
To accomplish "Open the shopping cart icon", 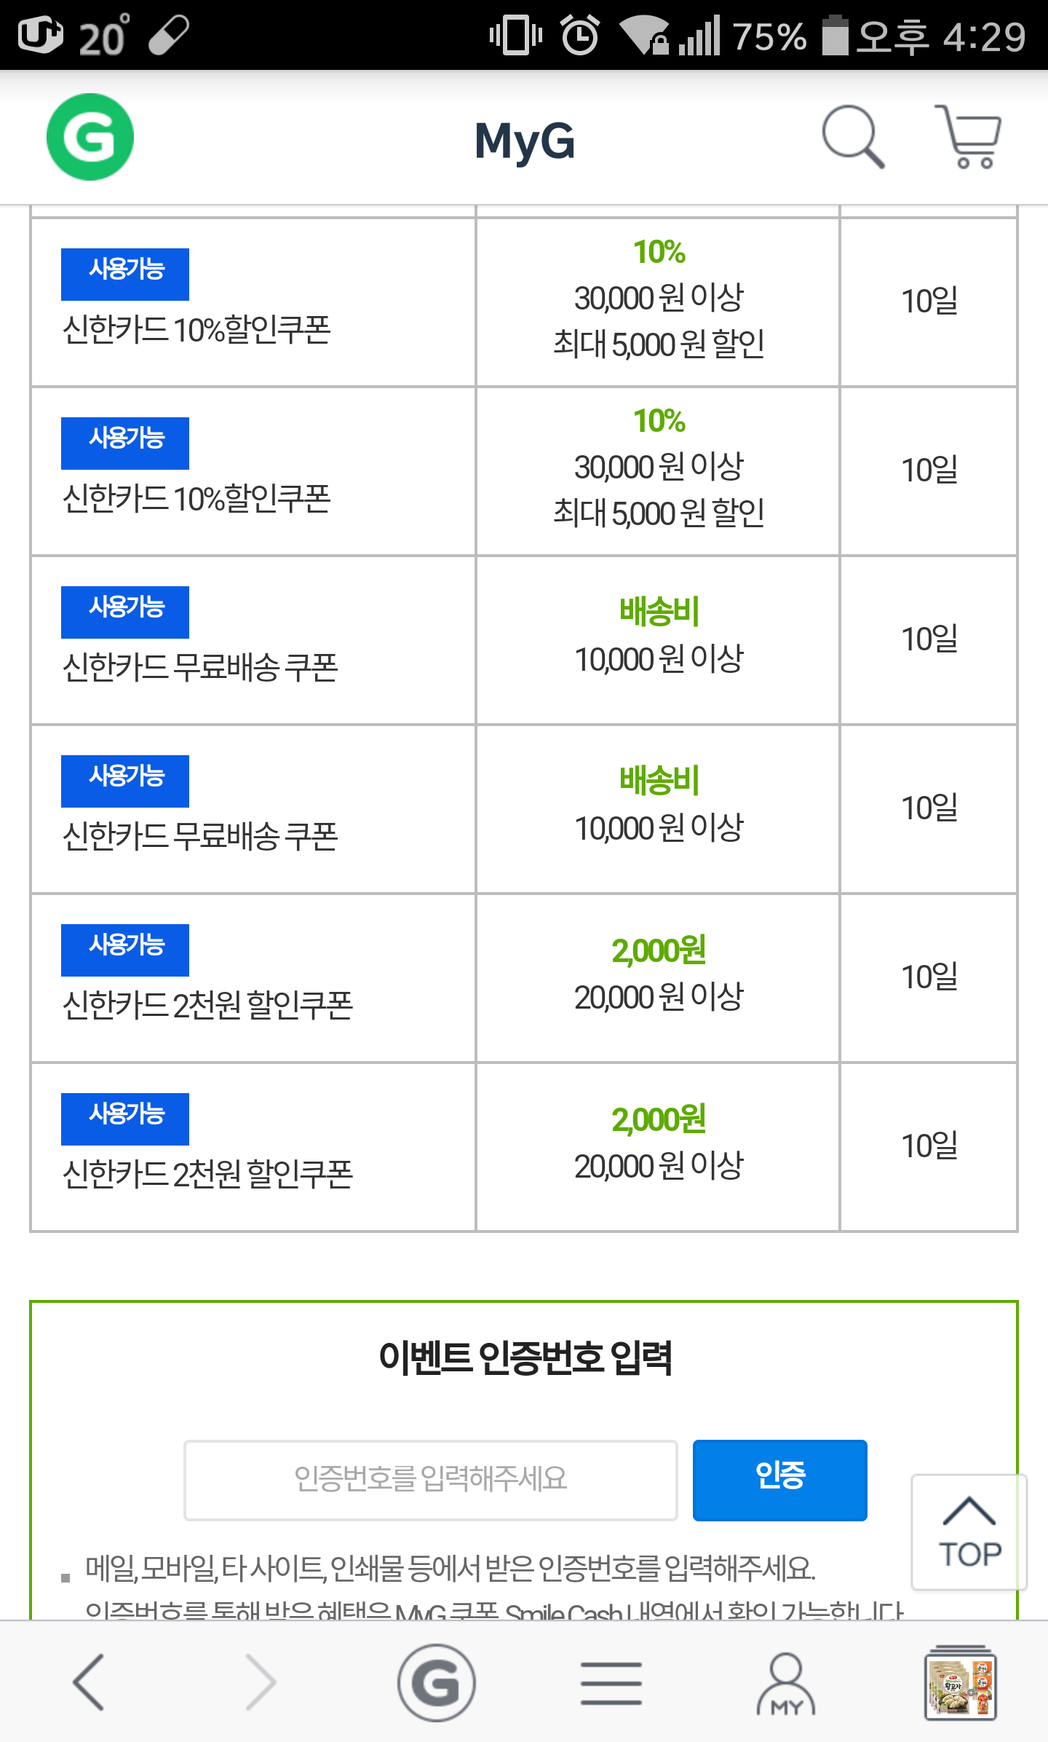I will pyautogui.click(x=969, y=137).
